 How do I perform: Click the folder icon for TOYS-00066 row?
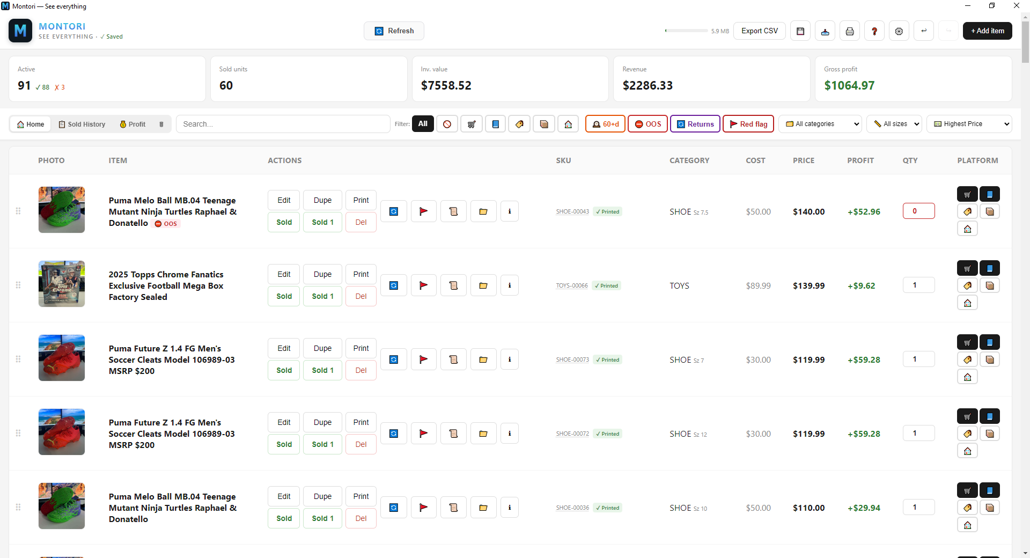(483, 285)
